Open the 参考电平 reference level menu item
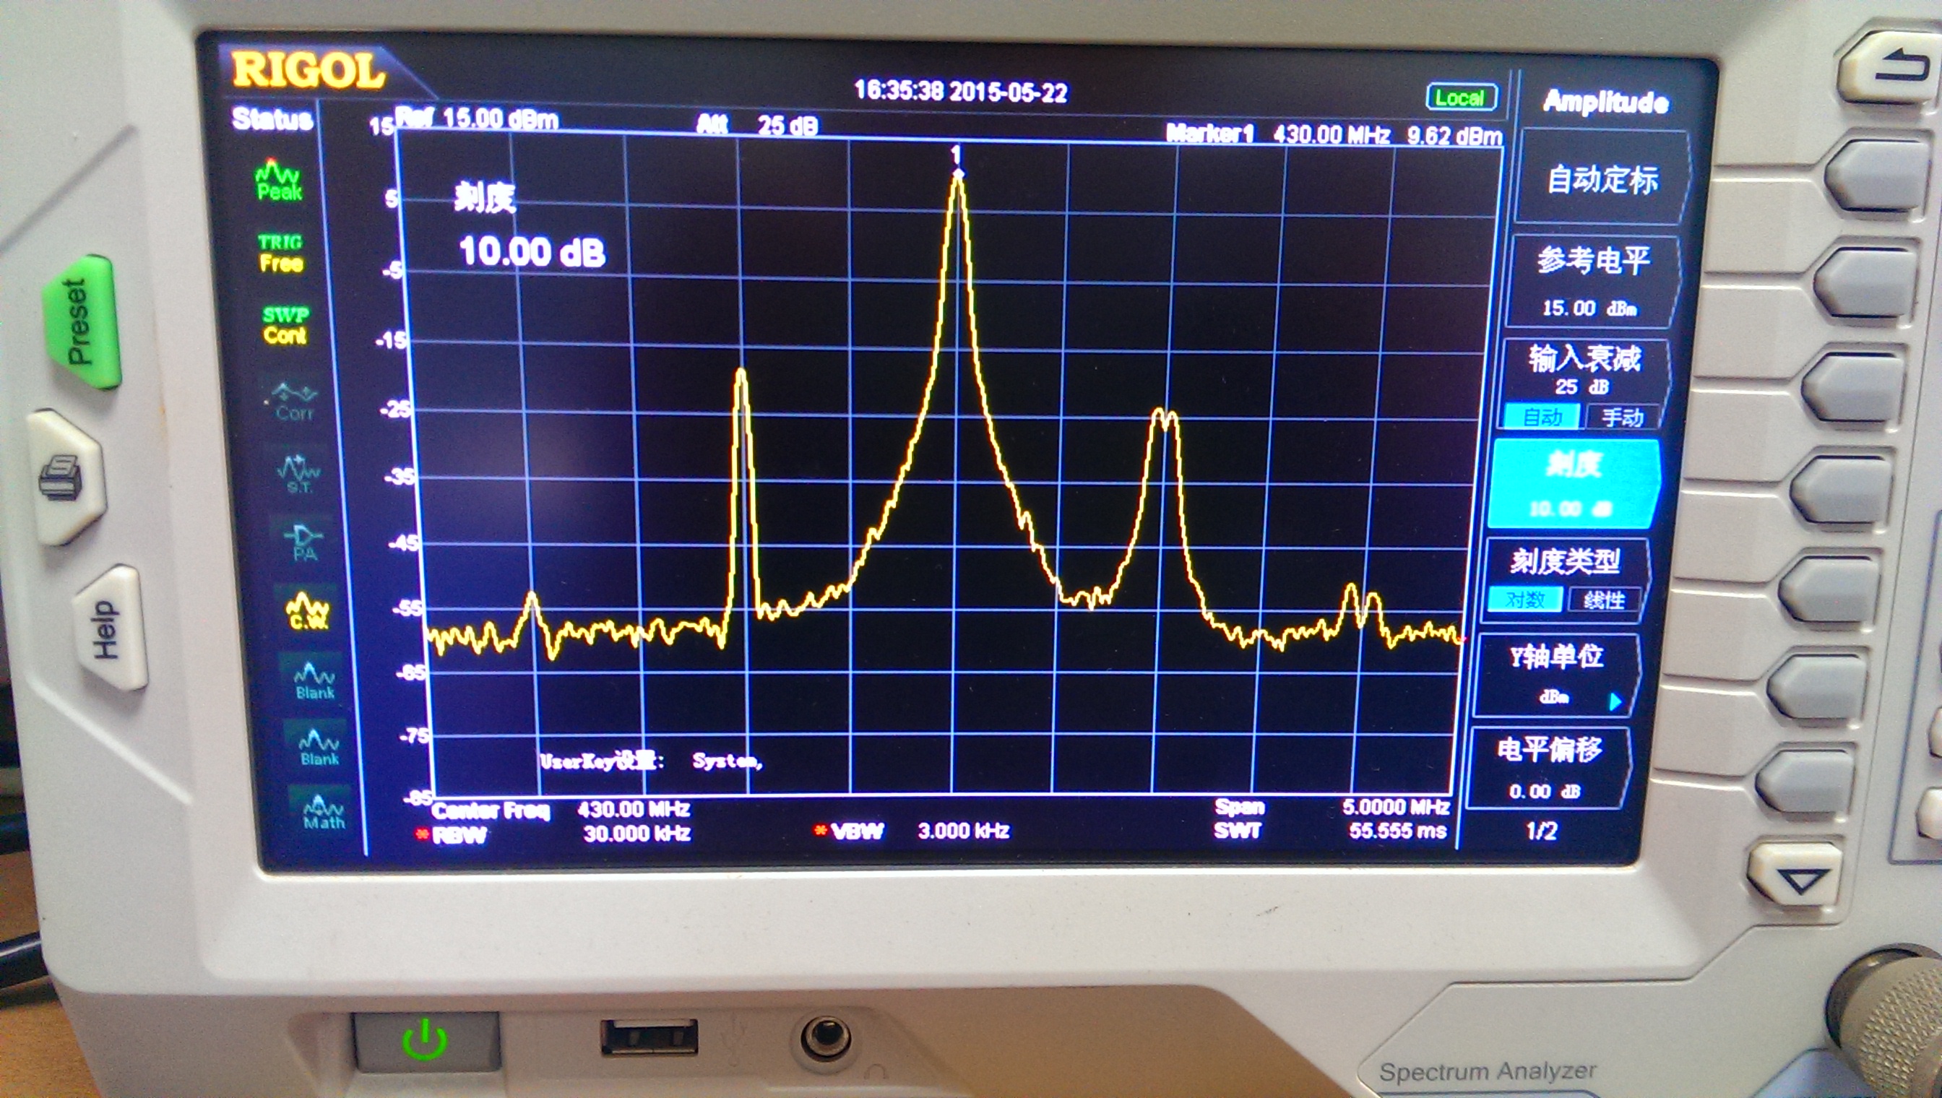Viewport: 1942px width, 1098px height. coord(1592,280)
